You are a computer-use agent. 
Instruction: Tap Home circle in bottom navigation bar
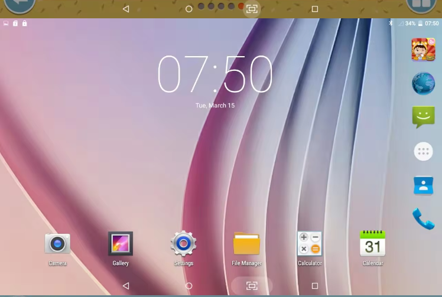coord(189,286)
